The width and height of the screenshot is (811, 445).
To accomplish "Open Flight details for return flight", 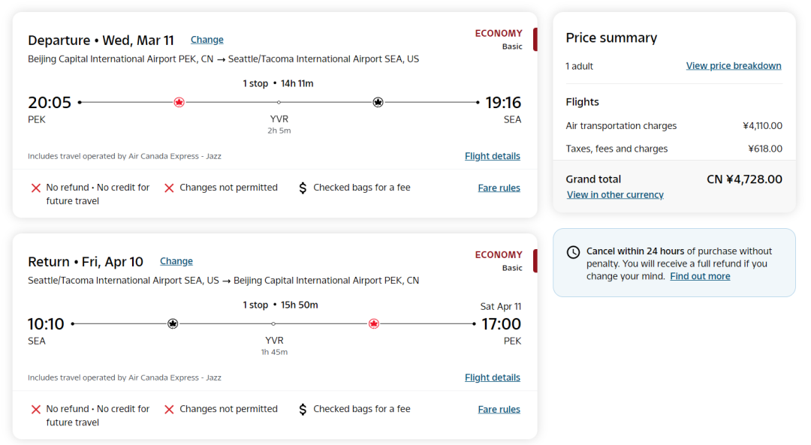I will coord(492,377).
